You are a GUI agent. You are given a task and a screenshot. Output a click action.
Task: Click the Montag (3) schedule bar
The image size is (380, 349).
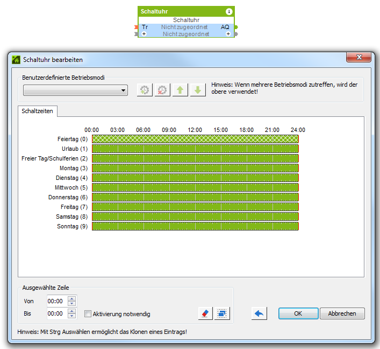tap(195, 168)
